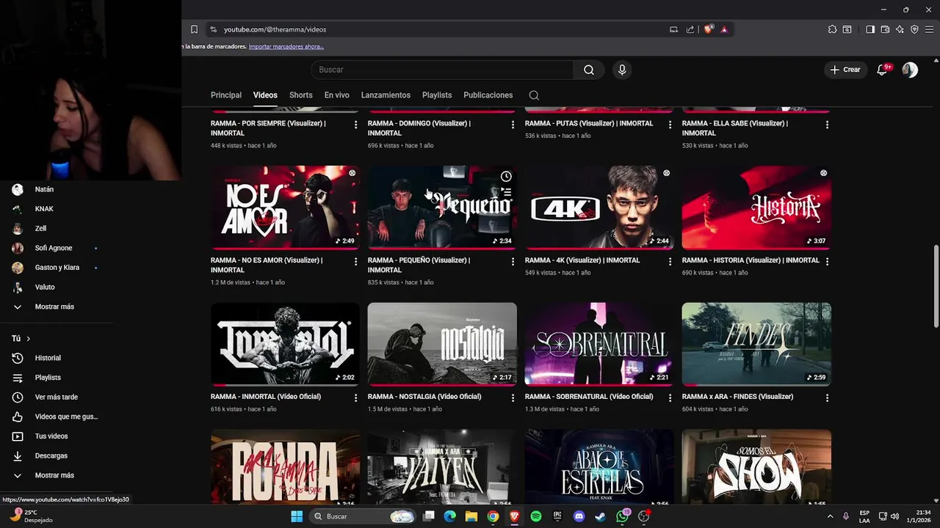Click Importar marcadores ahora link
Image resolution: width=940 pixels, height=528 pixels.
pos(286,46)
